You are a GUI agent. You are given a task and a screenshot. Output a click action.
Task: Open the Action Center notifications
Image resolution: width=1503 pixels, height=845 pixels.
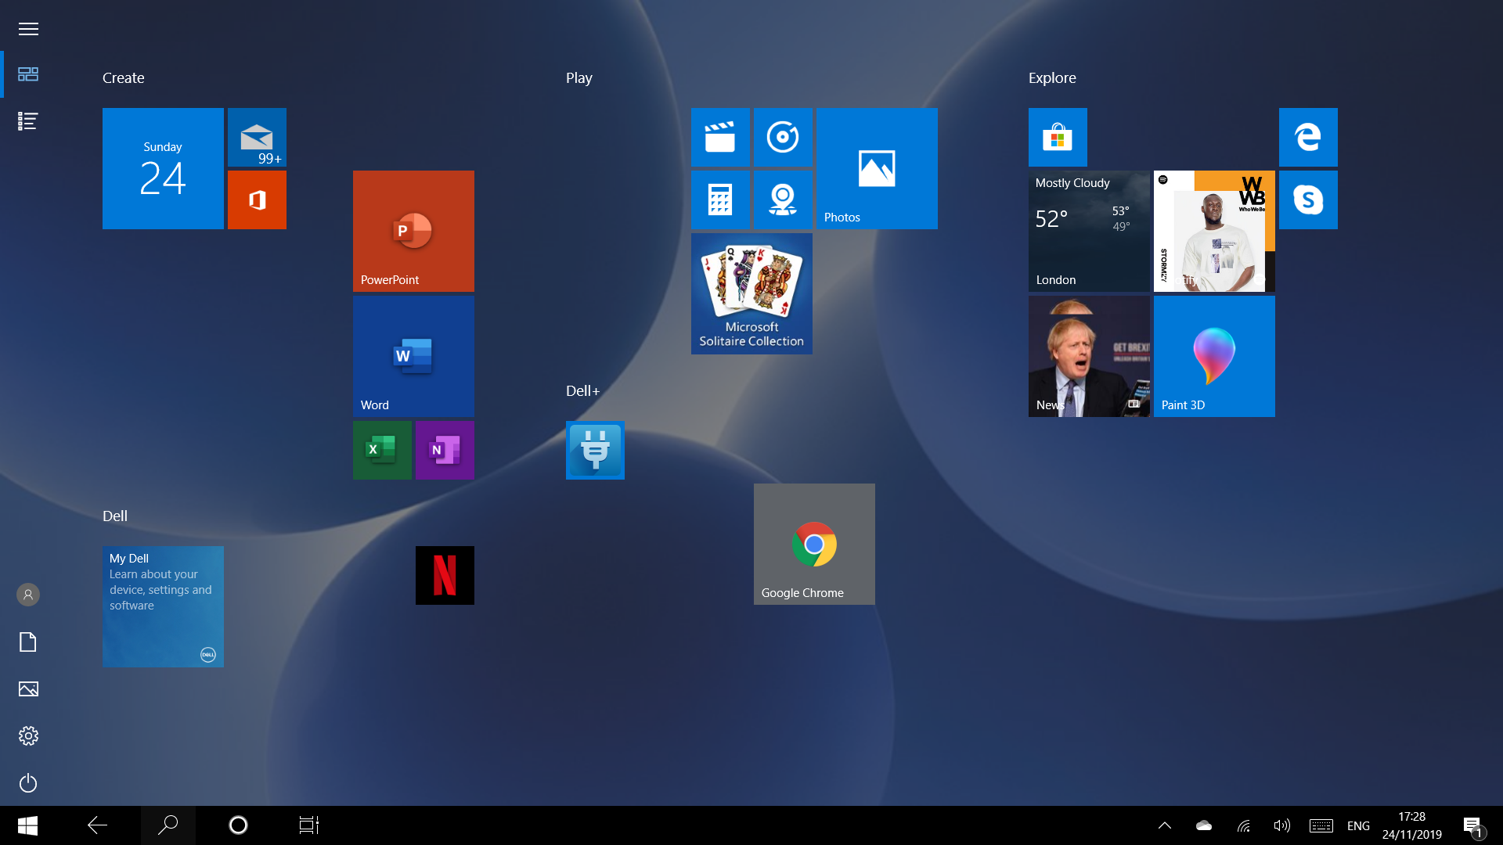coord(1472,826)
